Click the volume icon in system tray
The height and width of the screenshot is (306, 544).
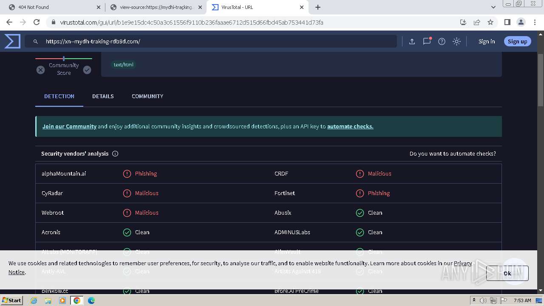click(483, 300)
